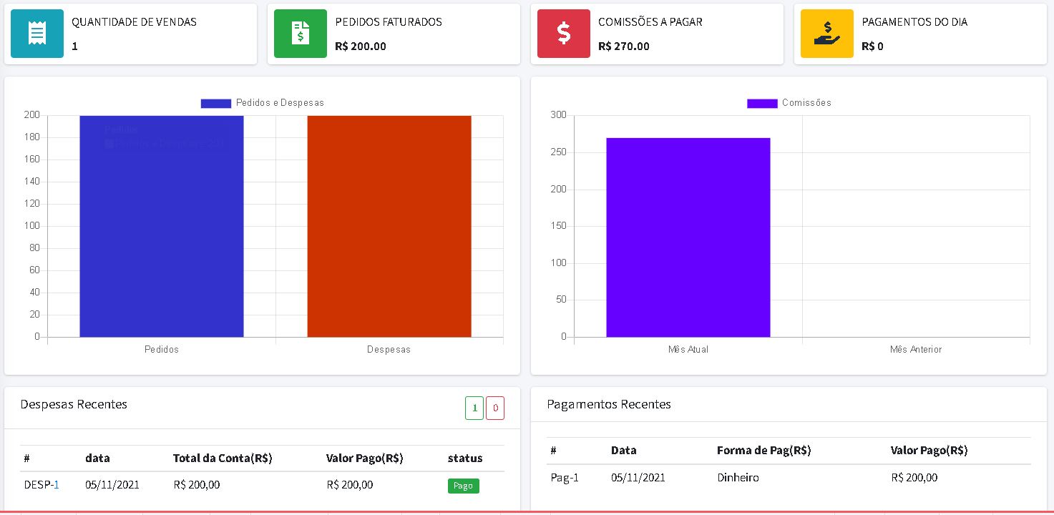Click the R$ 200.00 value under Pedidos Faturados
Screen dimensions: 1054x515
pyautogui.click(x=361, y=46)
